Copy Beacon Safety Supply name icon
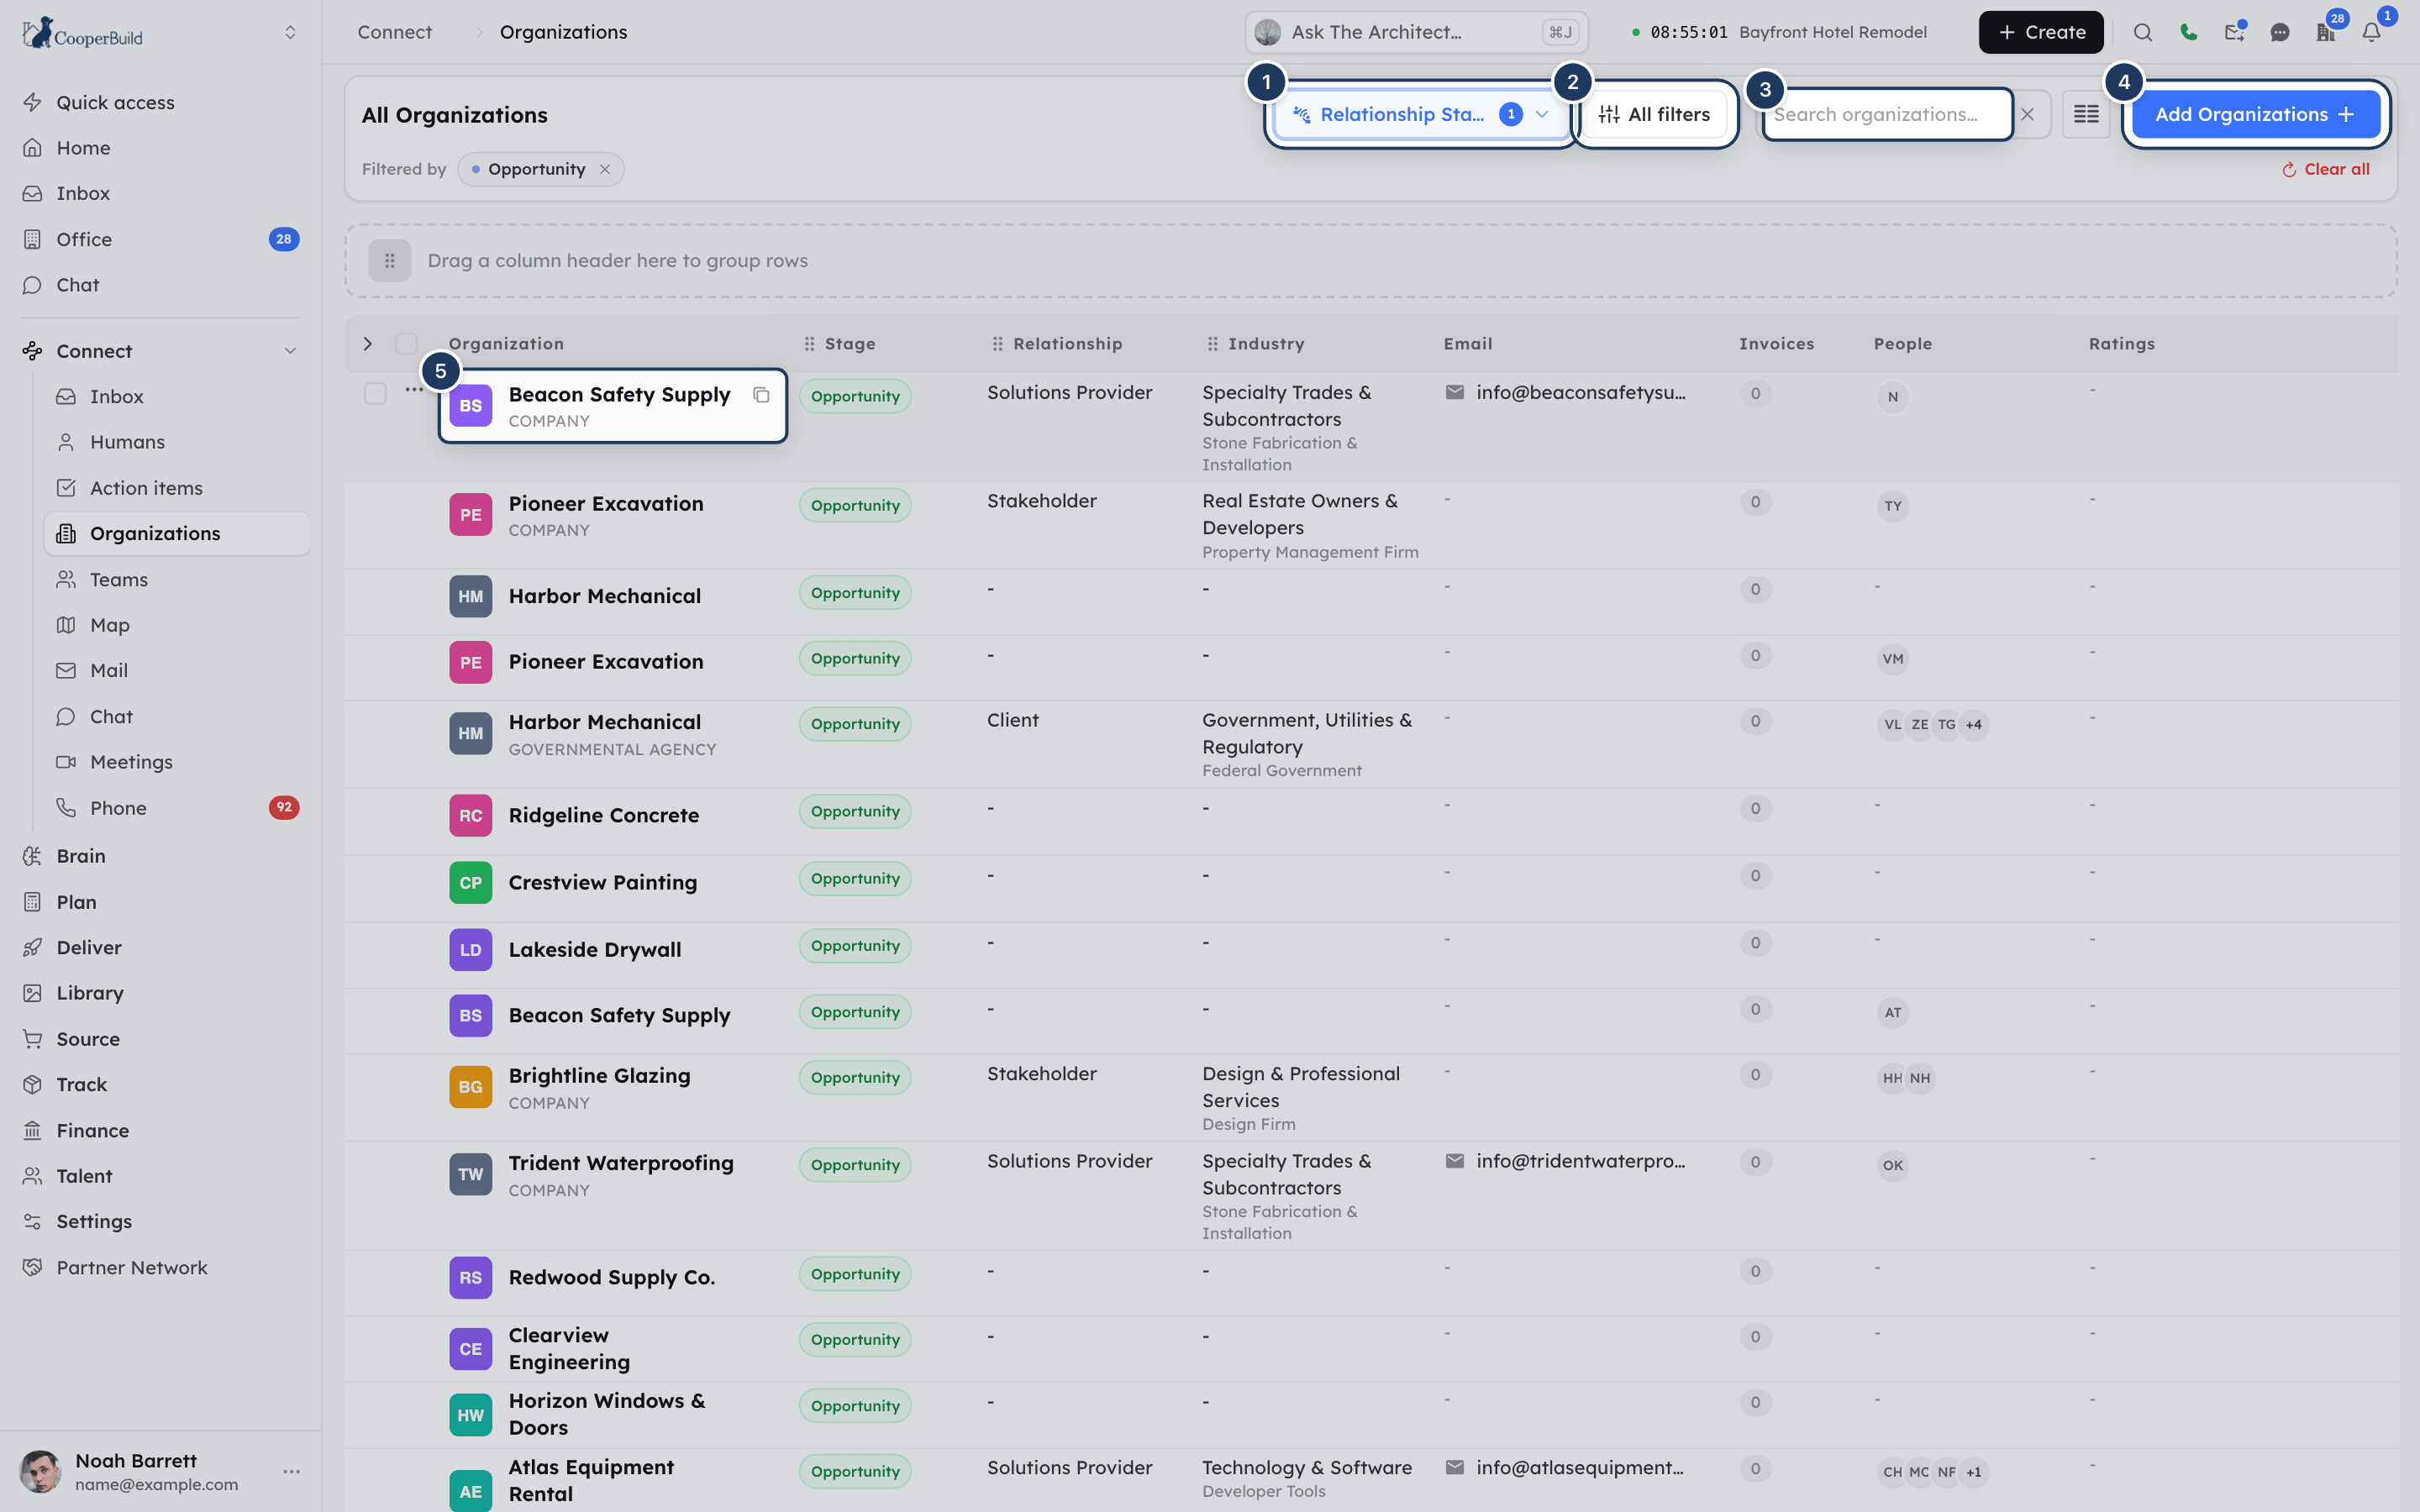 click(761, 395)
